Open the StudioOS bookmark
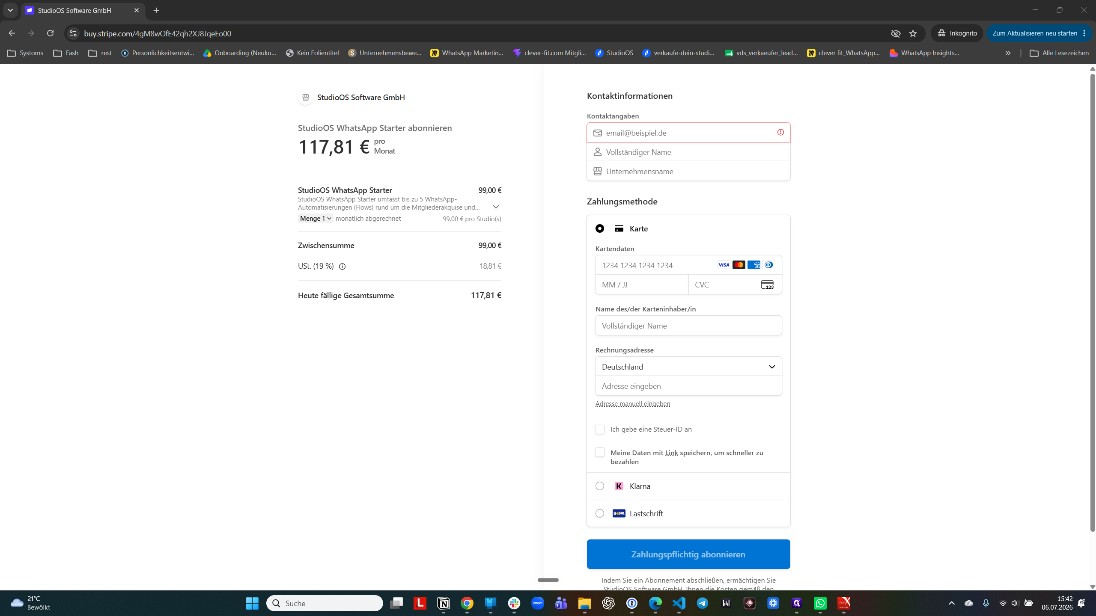Image resolution: width=1096 pixels, height=616 pixels. (x=614, y=53)
